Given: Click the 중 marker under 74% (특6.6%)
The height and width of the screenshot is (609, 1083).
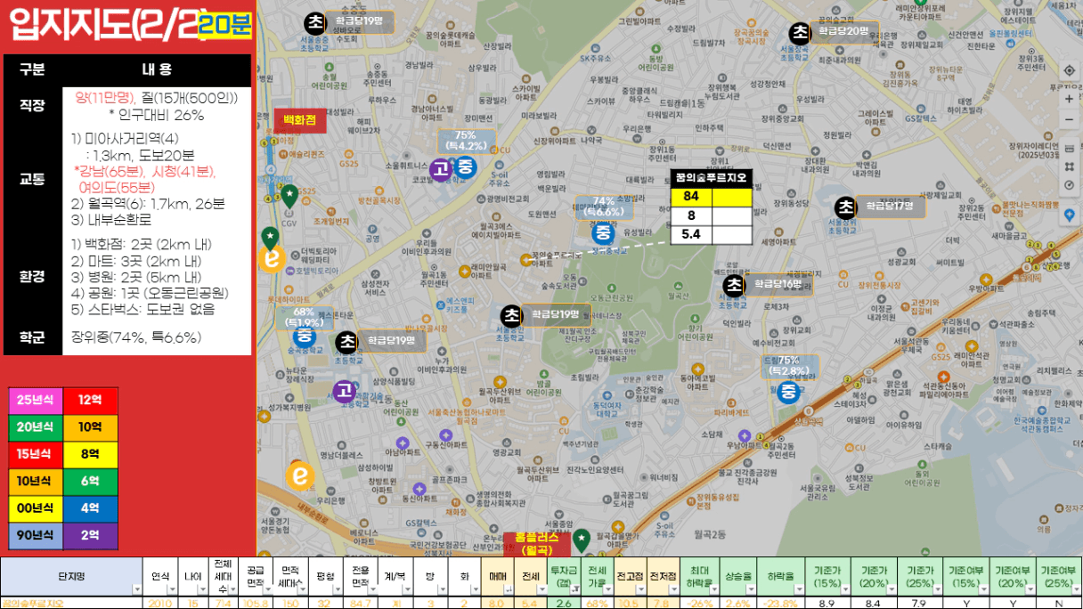Looking at the screenshot, I should [x=603, y=233].
